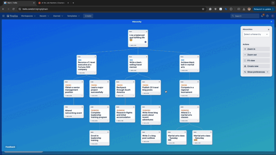
Task: Open the Attend networking event card
Action: point(74,112)
